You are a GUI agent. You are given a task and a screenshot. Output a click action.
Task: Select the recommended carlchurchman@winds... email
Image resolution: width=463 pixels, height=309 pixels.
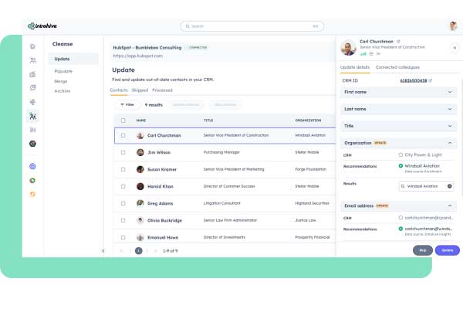400,229
